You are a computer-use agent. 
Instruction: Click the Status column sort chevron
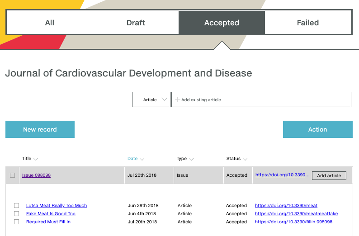pyautogui.click(x=245, y=159)
